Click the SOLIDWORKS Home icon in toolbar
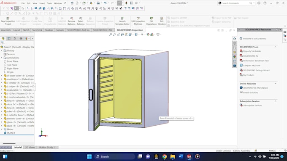Screen dimensions: 287x161 tap(72, 3)
